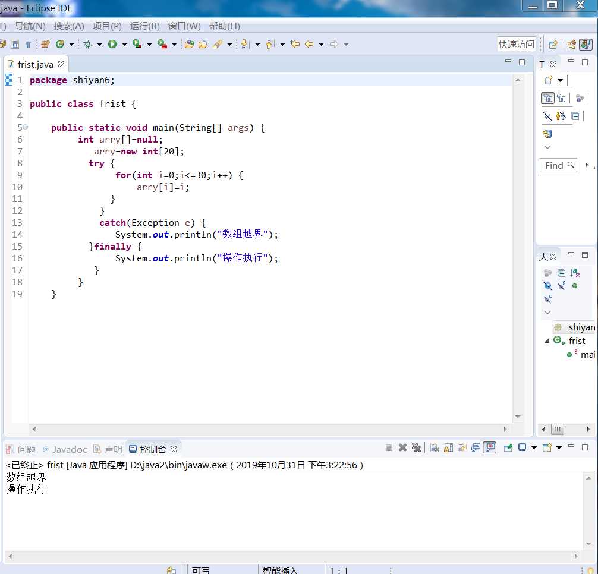Go to Previous Annotation arrow icon
The image size is (598, 574).
coord(270,44)
